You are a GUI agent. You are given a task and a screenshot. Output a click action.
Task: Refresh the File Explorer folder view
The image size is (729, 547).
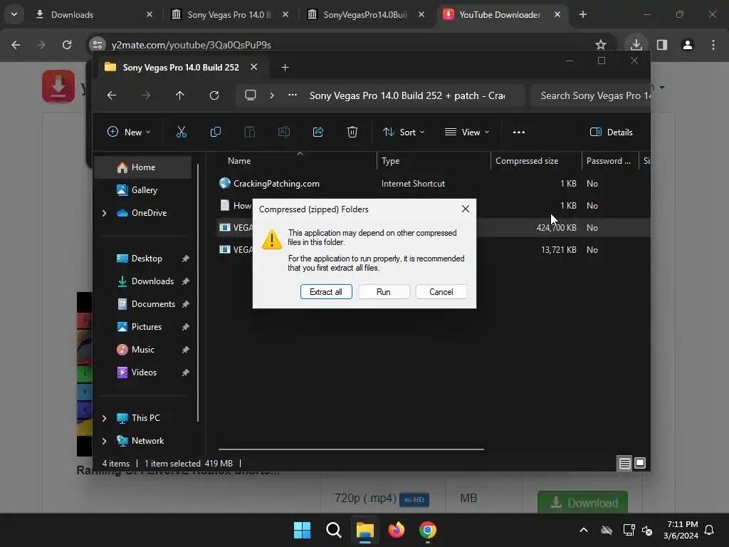[x=214, y=95]
